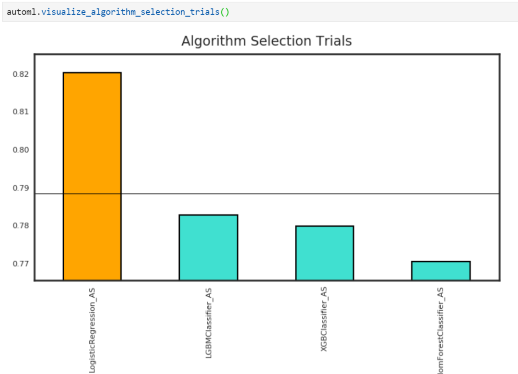This screenshot has width=518, height=374.
Task: Click the 0.81 y-axis tick label
Action: tap(21, 112)
